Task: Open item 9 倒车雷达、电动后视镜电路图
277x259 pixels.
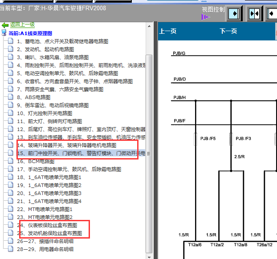Action: click(53, 105)
